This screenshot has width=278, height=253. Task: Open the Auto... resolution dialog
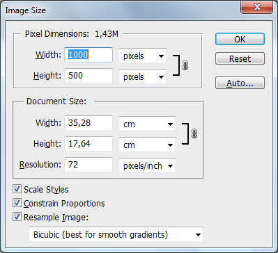point(240,83)
